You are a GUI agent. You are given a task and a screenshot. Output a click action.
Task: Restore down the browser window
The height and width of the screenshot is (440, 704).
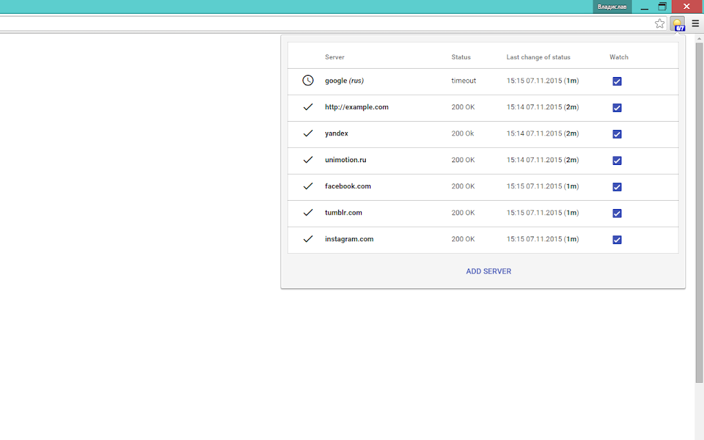pos(662,7)
